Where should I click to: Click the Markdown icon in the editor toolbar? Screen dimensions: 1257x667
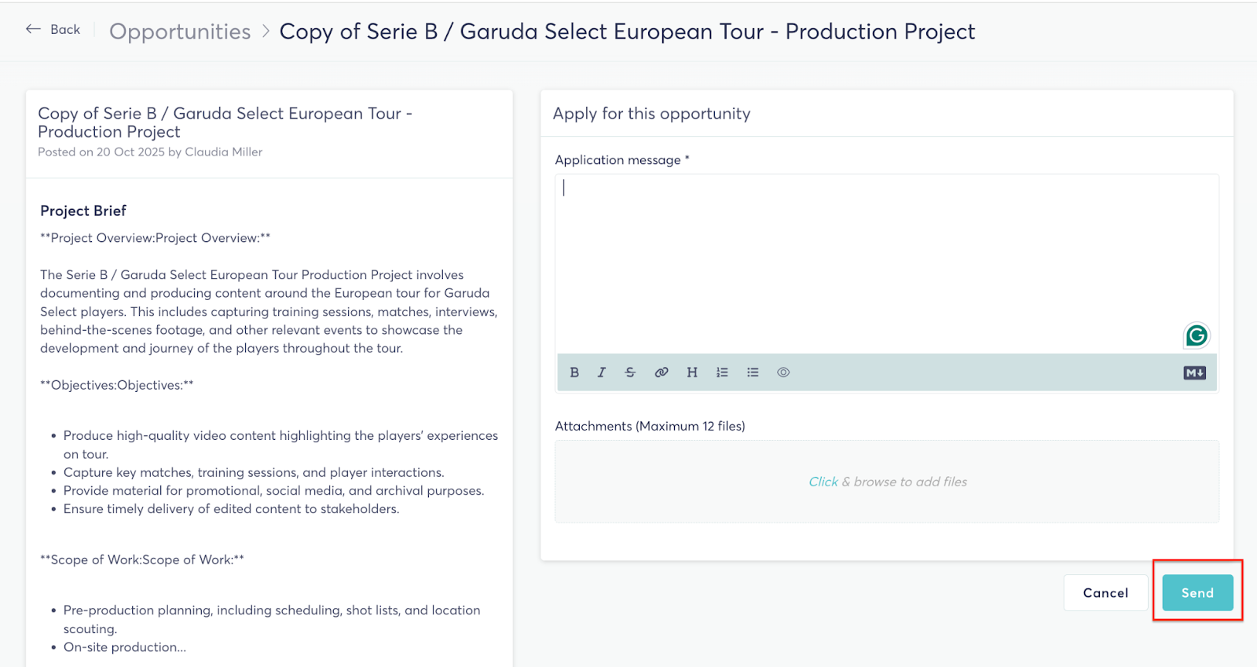point(1194,373)
